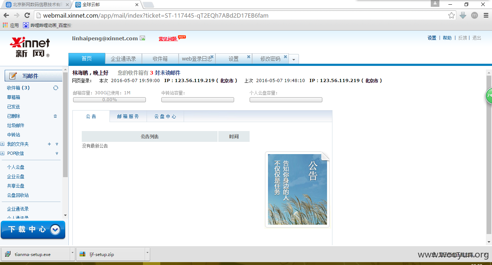Close the 设置 tab with its X
Screen dimensions: 492x265
tap(249, 57)
